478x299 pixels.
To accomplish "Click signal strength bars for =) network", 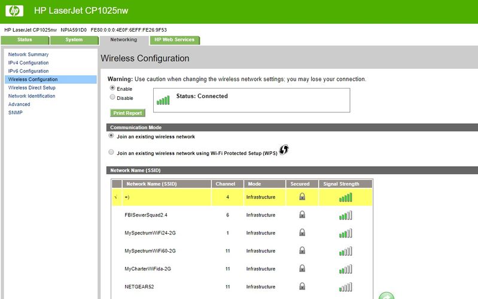I will pos(345,197).
